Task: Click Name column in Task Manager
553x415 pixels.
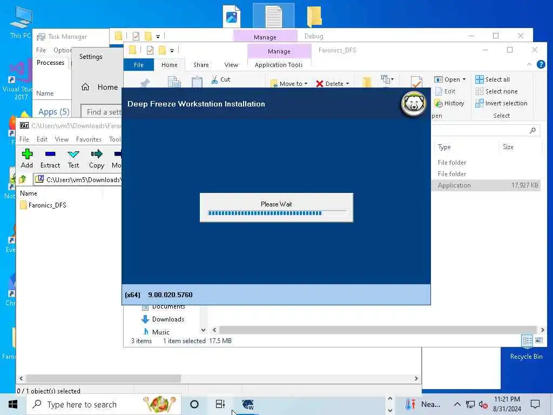Action: click(x=45, y=93)
